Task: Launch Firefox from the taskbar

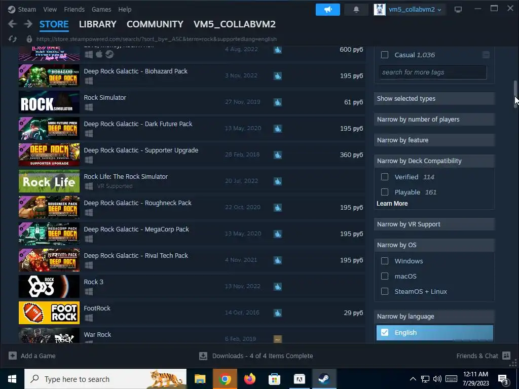Action: [x=249, y=379]
